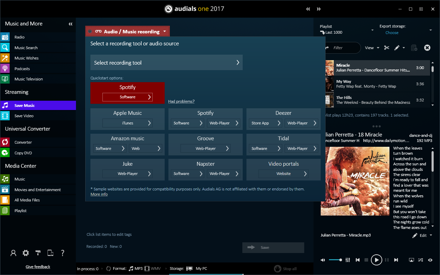The width and height of the screenshot is (440, 275).
Task: Adjust the volume slider in the player
Action: coord(335,260)
